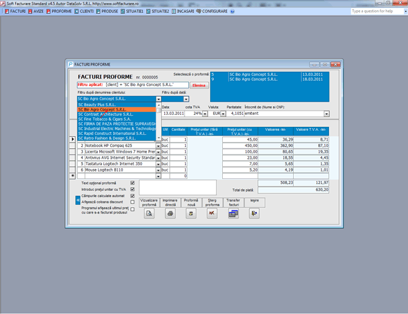Expand the Filtru dupa data dropdown

point(186,99)
